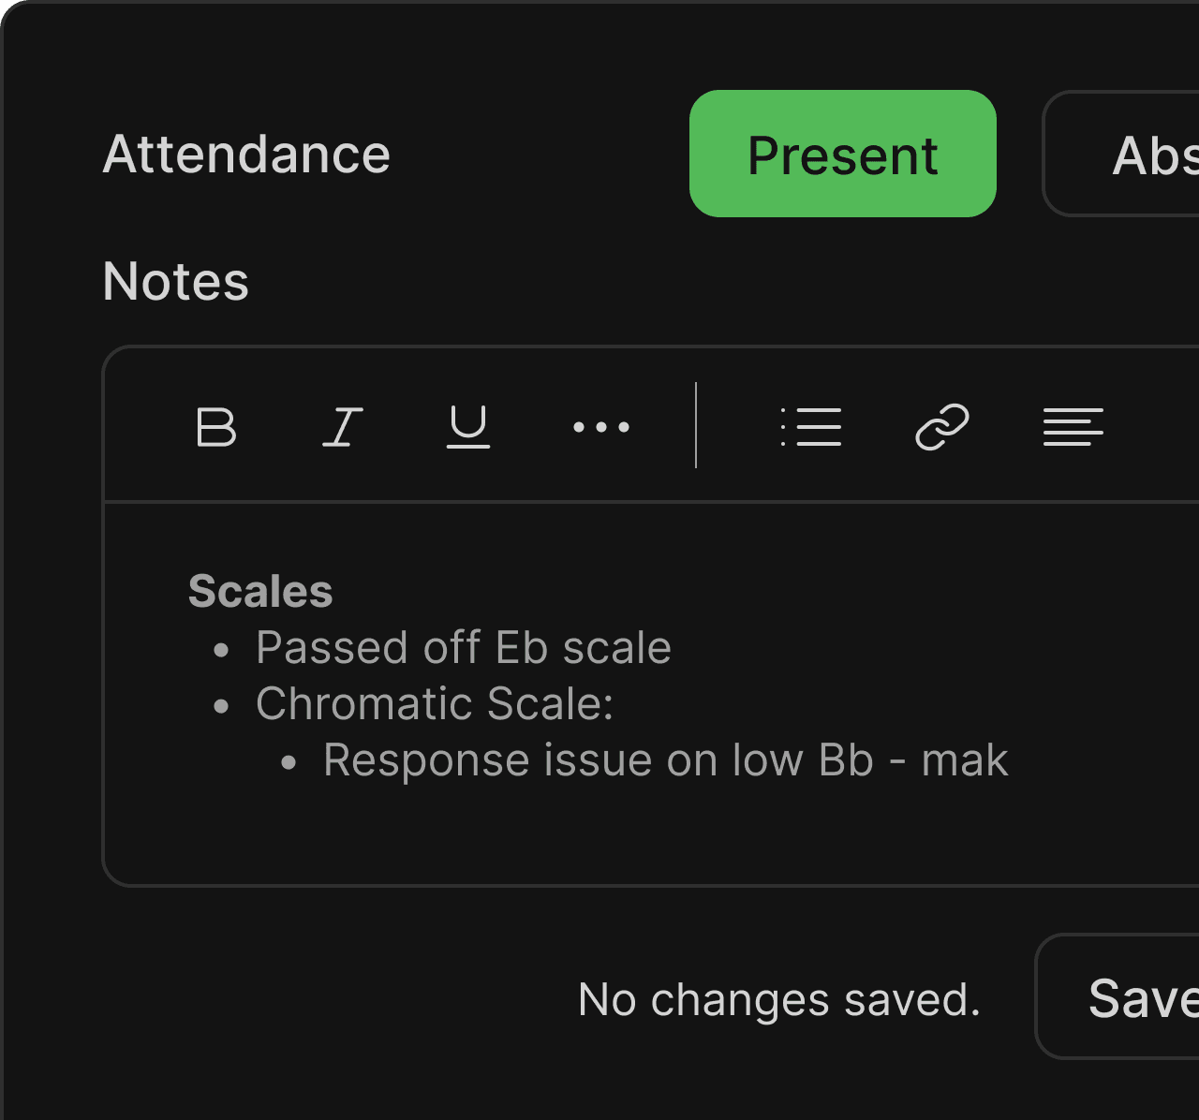
Task: Expand more formatting tools with the three-dot control
Action: coord(600,427)
